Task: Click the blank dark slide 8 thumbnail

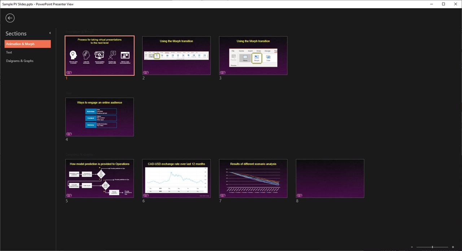Action: click(330, 178)
